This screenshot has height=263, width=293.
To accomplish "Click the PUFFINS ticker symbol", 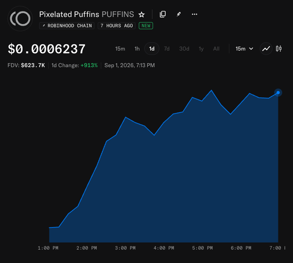I will click(x=118, y=14).
